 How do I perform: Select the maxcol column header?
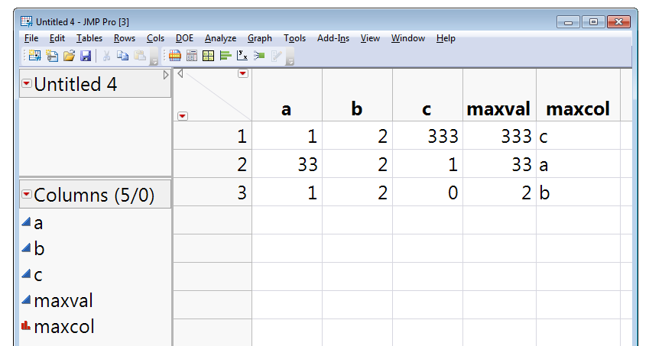tap(576, 109)
